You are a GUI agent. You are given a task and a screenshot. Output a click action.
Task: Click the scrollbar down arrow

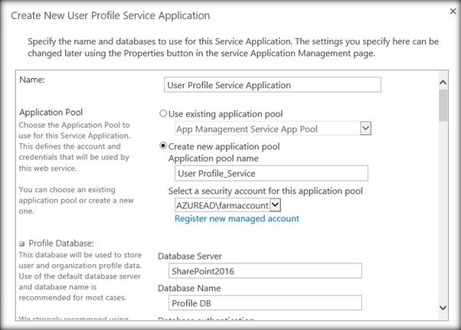point(442,306)
